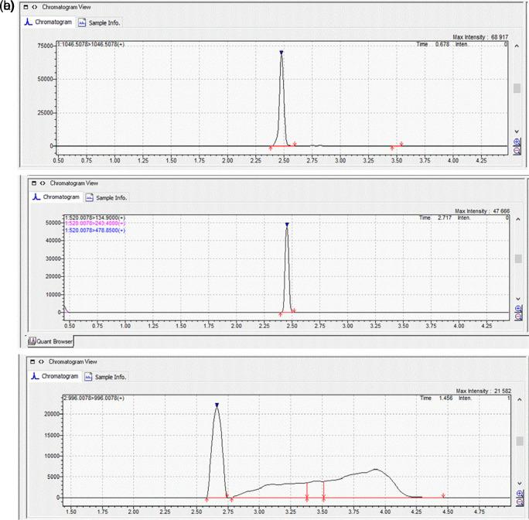Click the scroll down arrow of middle chromatogram

[x=518, y=299]
